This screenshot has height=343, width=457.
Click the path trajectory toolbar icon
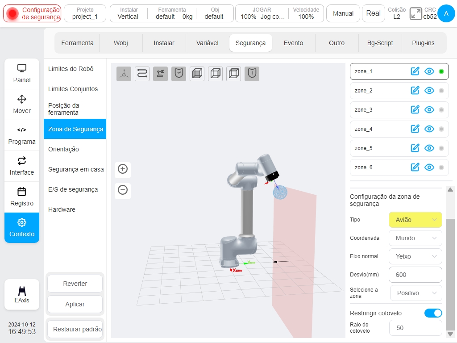click(x=142, y=74)
